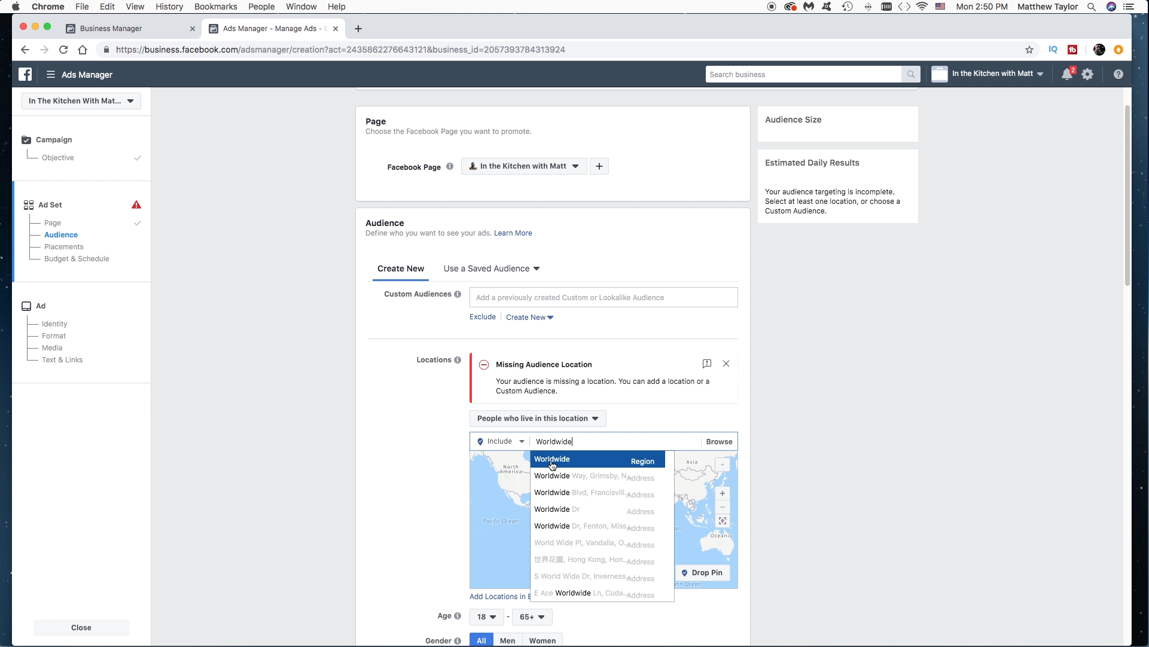
Task: Expand Use a Saved Audience dropdown
Action: point(492,268)
